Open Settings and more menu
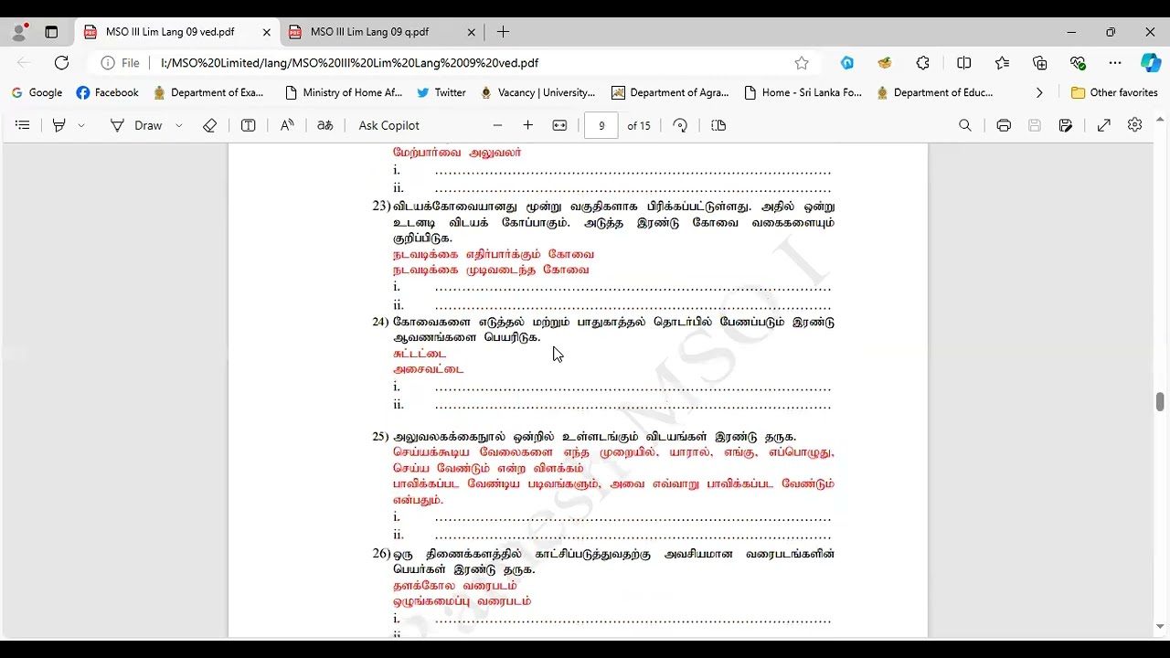 [x=1115, y=63]
